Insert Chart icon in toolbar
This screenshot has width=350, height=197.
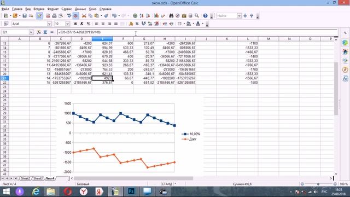pyautogui.click(x=156, y=16)
